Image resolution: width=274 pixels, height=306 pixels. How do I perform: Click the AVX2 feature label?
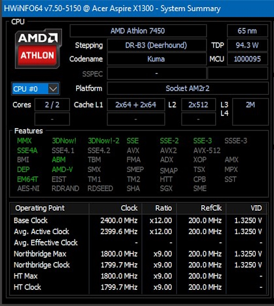[169, 151]
